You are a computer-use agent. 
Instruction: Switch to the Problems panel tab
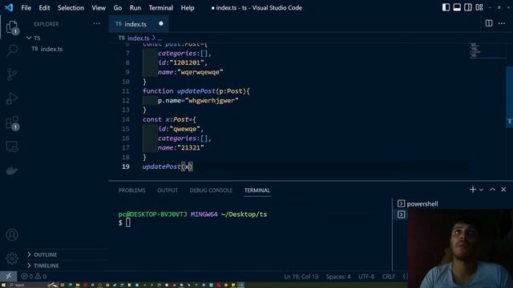(x=131, y=190)
